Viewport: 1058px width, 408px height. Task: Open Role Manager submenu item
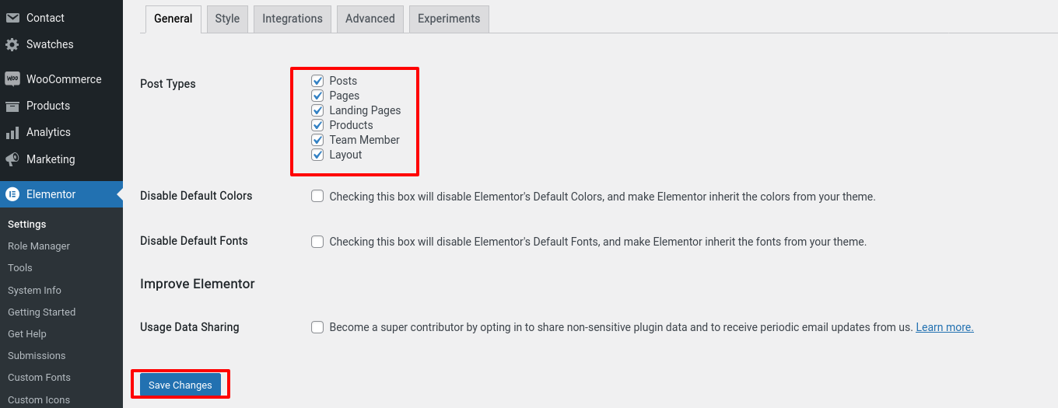[x=39, y=246]
